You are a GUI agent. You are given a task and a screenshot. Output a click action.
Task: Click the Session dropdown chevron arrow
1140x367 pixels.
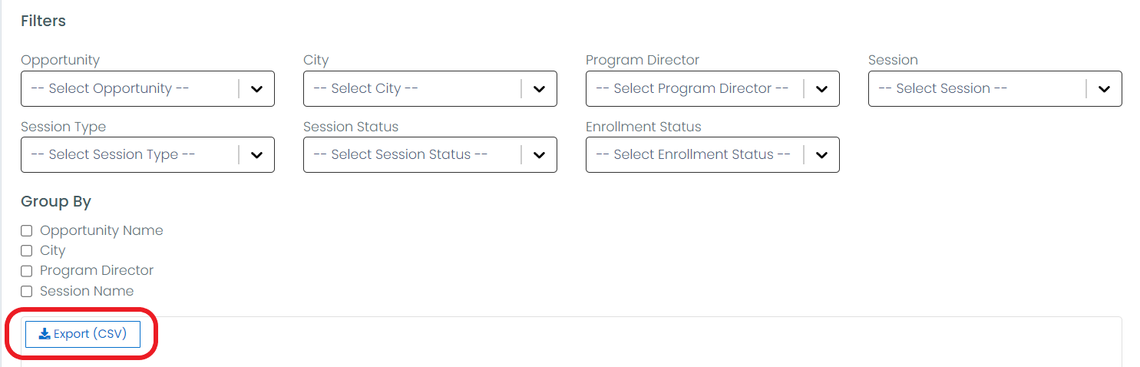coord(1104,89)
